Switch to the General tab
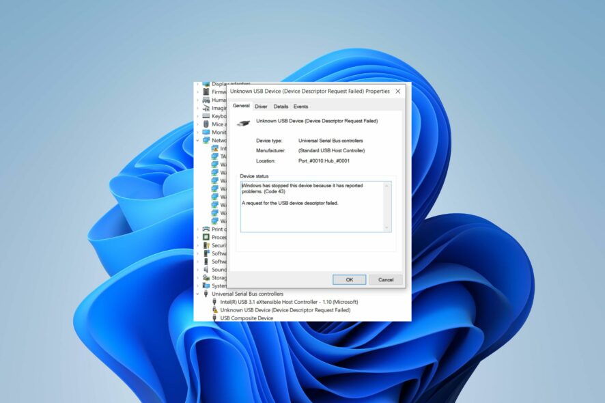This screenshot has width=605, height=403. [x=241, y=106]
